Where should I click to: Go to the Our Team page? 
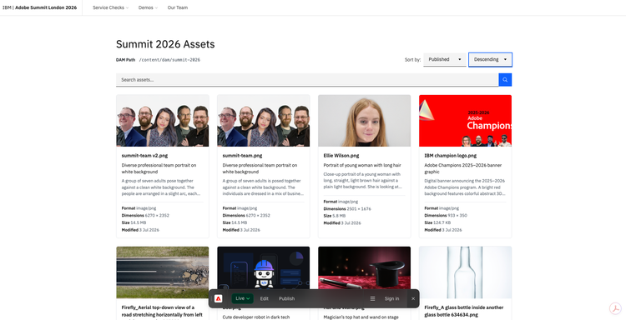[177, 7]
